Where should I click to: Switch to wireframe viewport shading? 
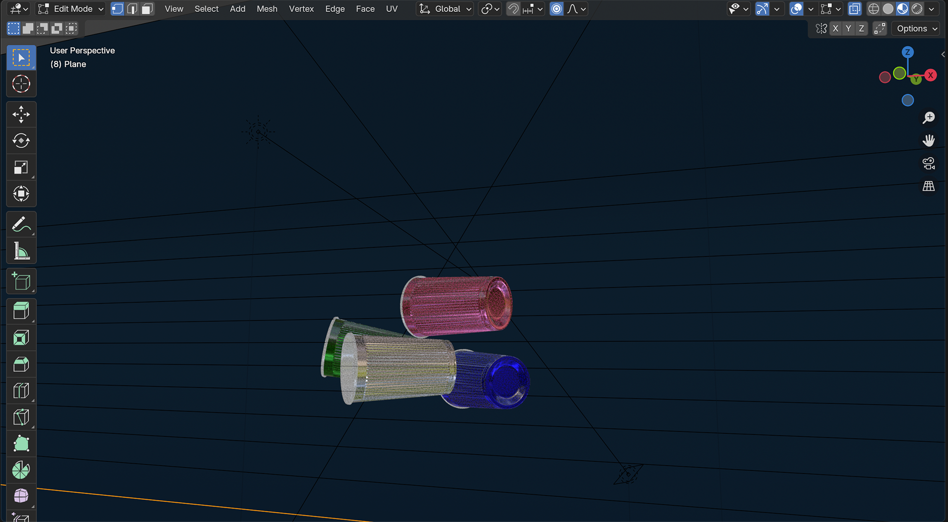tap(873, 9)
